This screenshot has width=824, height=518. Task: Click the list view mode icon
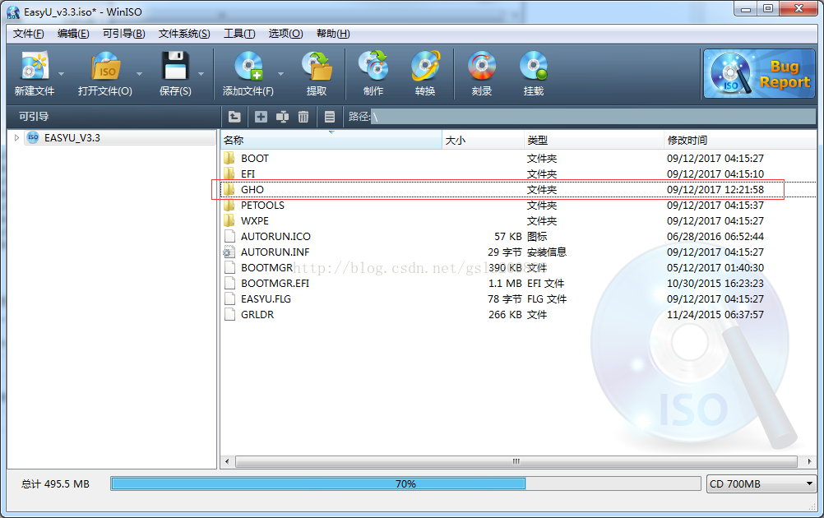(x=330, y=117)
